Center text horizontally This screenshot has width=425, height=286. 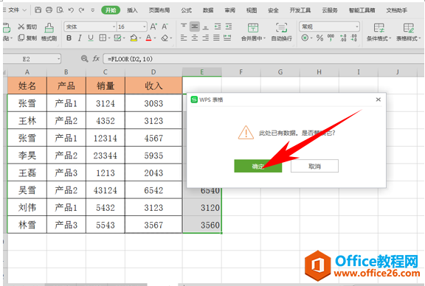click(195, 38)
